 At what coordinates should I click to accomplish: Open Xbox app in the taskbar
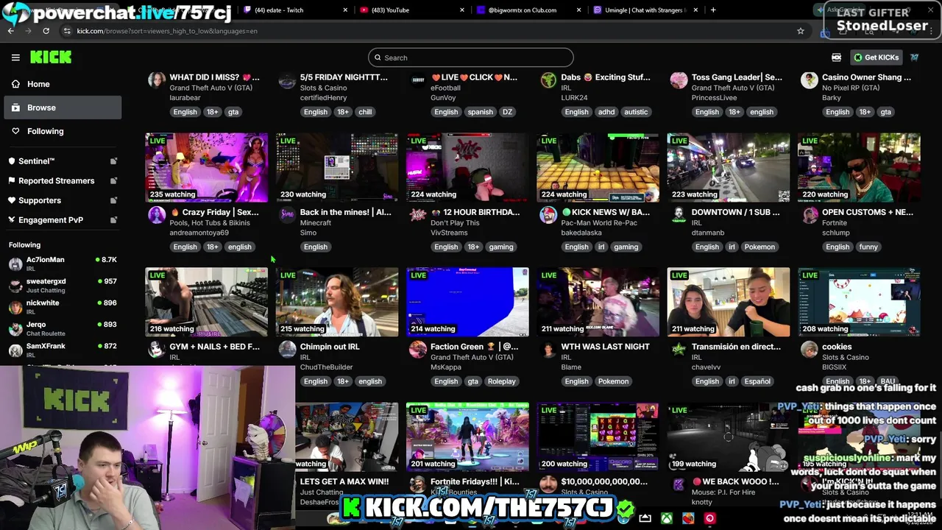tap(666, 518)
